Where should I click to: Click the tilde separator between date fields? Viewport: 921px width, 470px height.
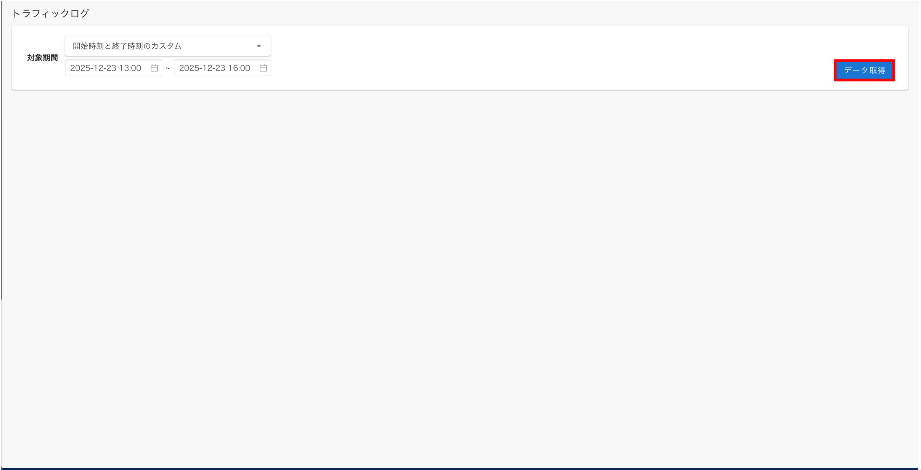coord(168,68)
